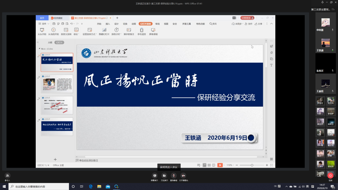Open the 审阅 ribbon tab
Viewport: 338px width, 190px height.
pos(157,24)
